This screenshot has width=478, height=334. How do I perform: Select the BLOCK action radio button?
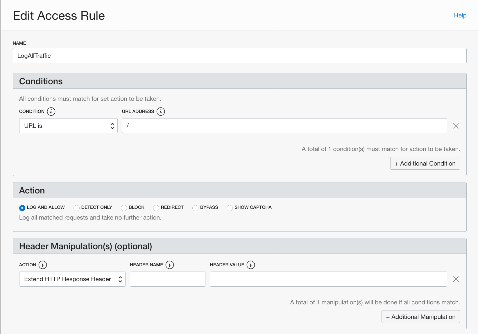124,208
